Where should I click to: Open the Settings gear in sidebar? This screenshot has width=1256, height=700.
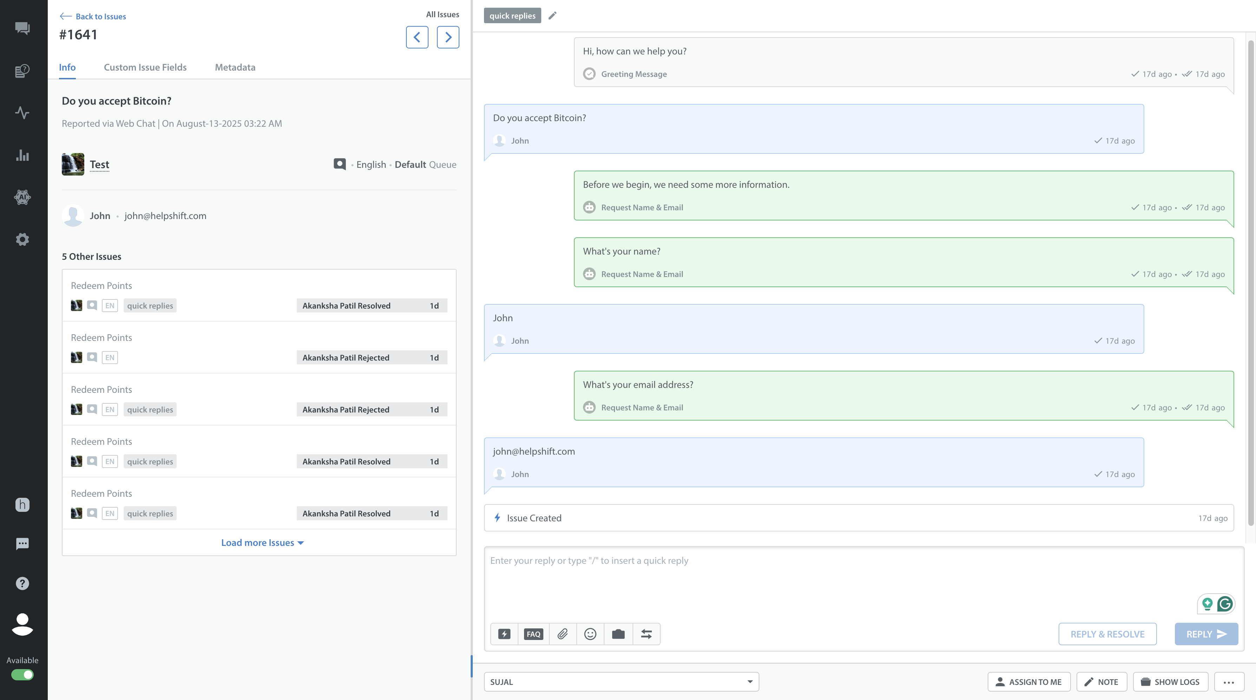[x=22, y=239]
